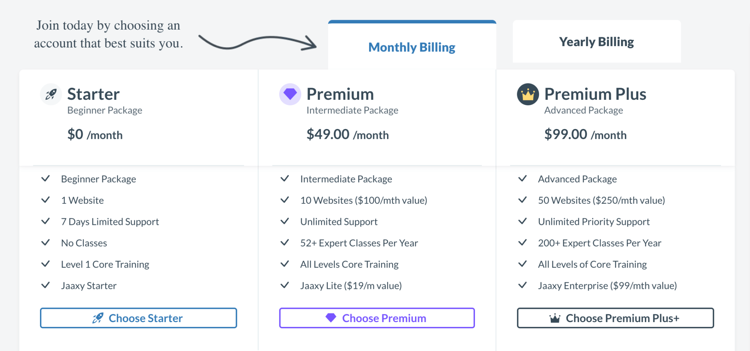Click the Premium Plus crown icon
Viewport: 750px width, 351px height.
pyautogui.click(x=528, y=94)
